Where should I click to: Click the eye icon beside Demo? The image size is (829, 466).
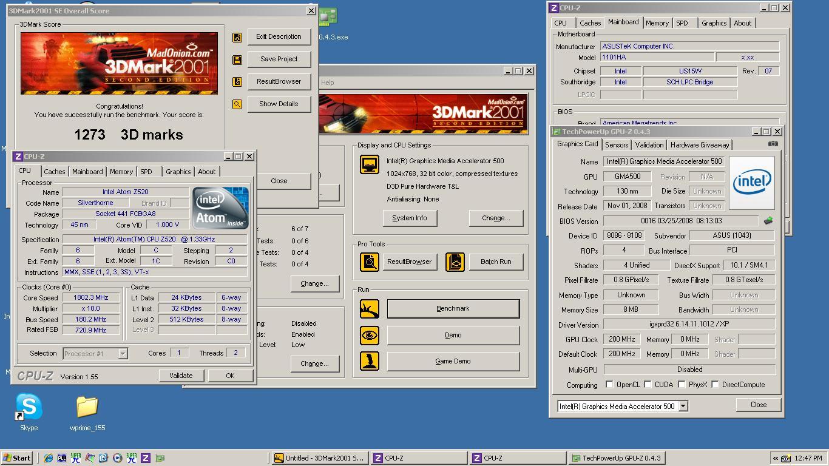pos(370,335)
